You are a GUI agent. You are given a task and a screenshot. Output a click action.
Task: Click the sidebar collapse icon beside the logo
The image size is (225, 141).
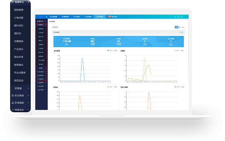(x=46, y=17)
